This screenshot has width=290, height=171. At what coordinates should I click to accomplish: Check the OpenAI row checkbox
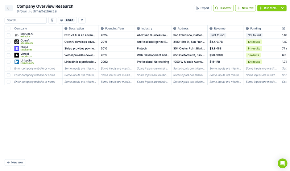click(x=8, y=42)
